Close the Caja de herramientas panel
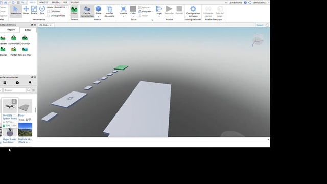 [35, 77]
